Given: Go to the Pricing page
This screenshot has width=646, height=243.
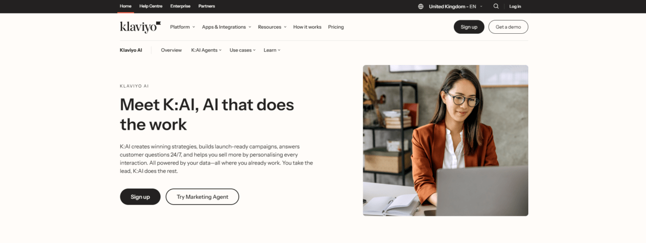Looking at the screenshot, I should coord(336,27).
